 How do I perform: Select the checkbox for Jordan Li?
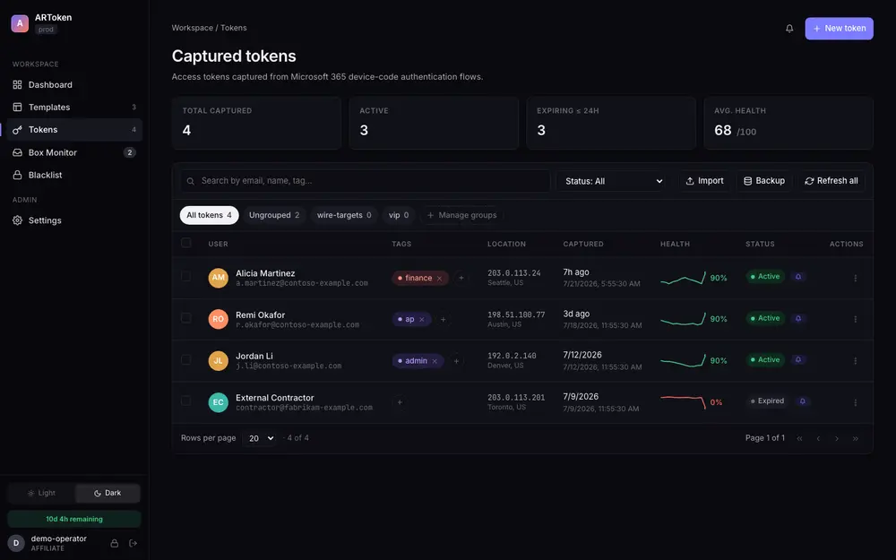click(x=185, y=359)
